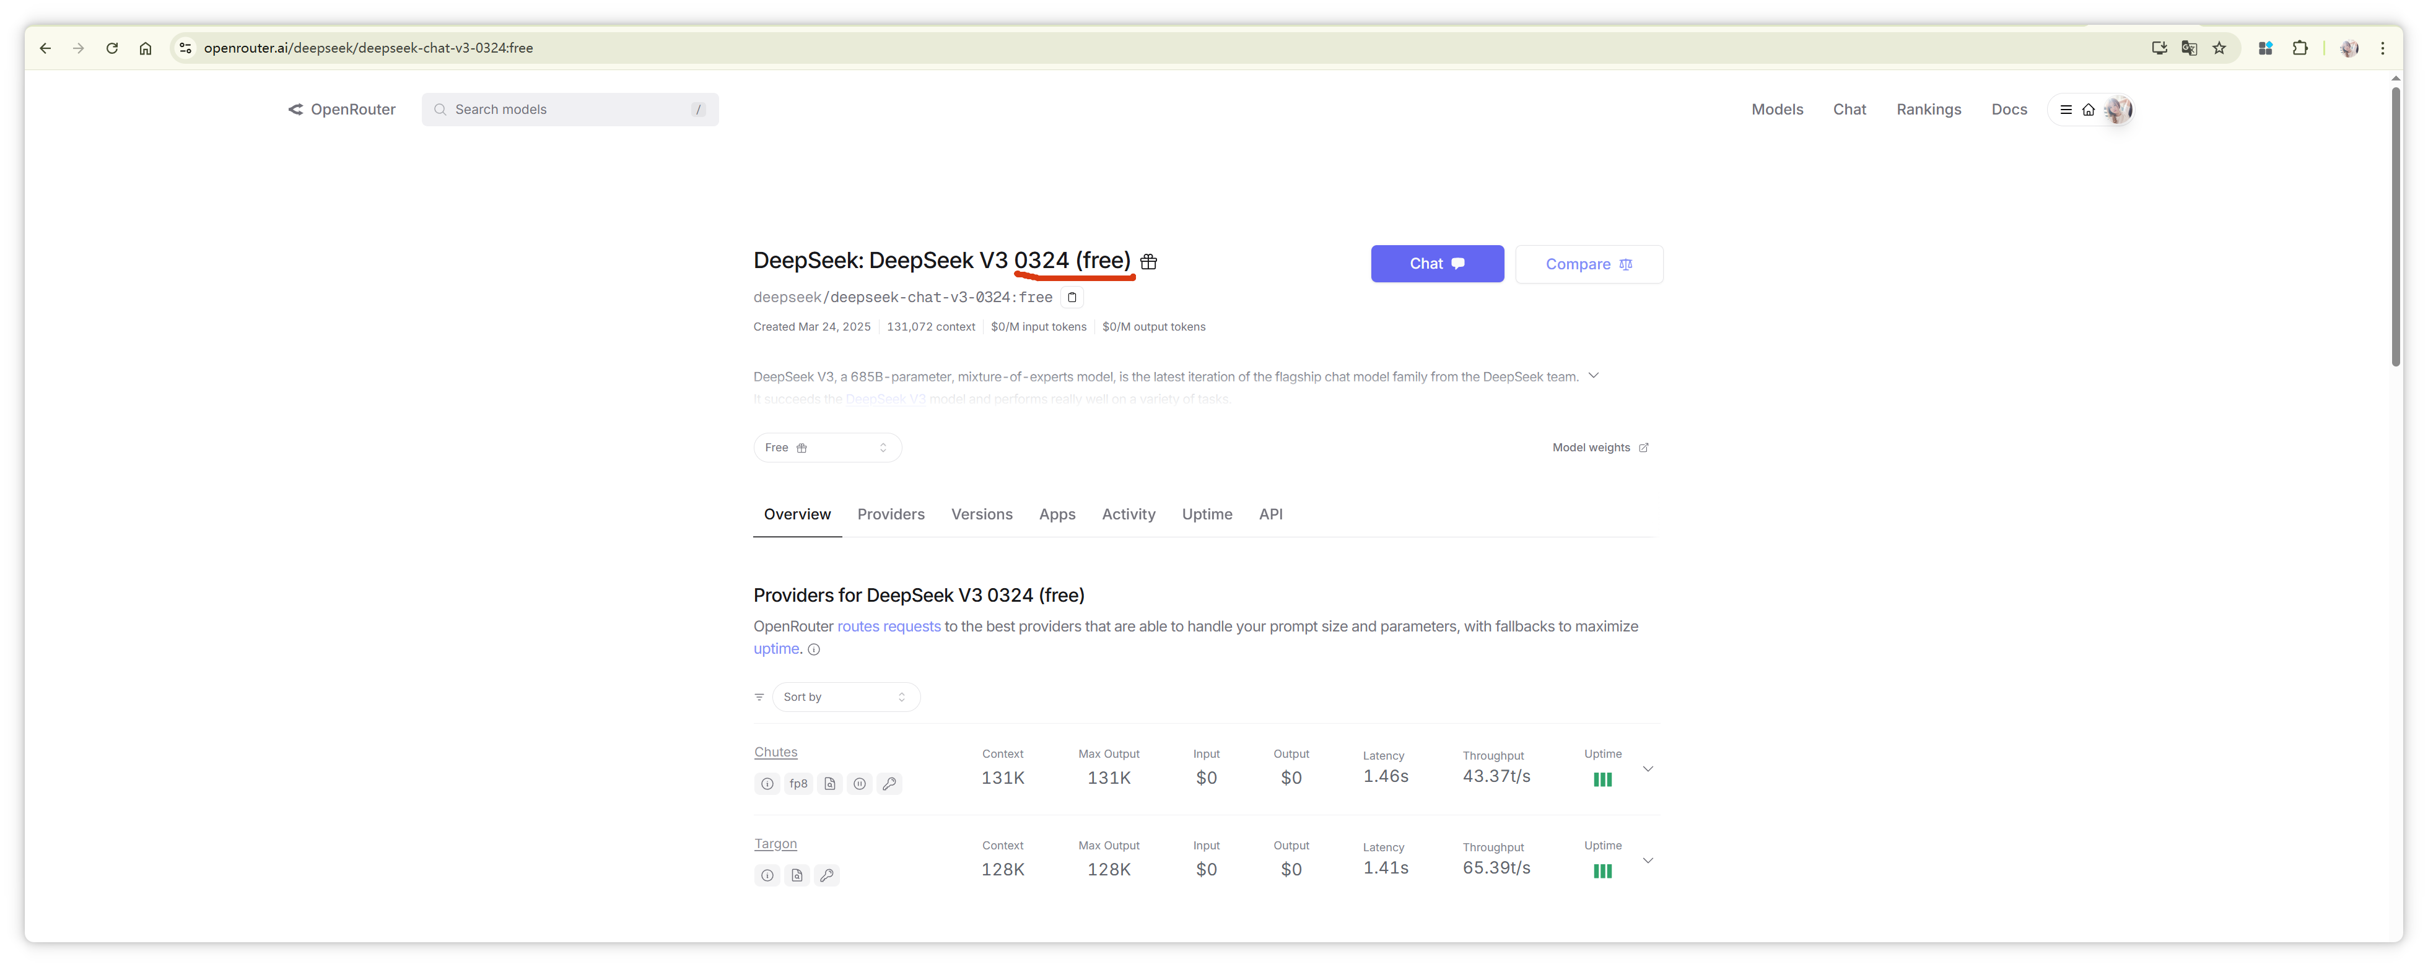Click the Chrome translate page icon
Viewport: 2428px width, 967px height.
point(2188,48)
